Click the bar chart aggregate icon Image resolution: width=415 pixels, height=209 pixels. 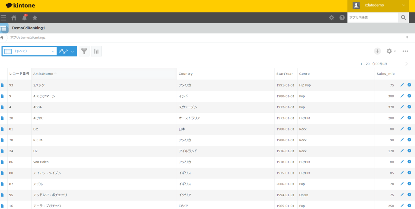[x=96, y=51]
